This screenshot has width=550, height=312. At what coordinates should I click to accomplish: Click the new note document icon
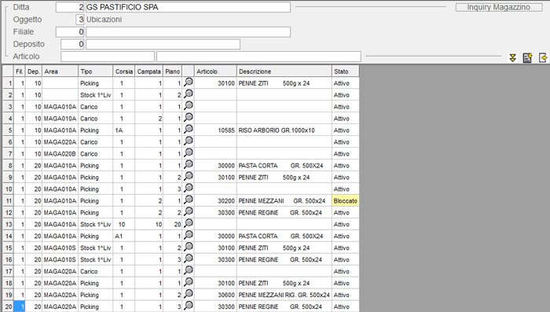pyautogui.click(x=527, y=57)
